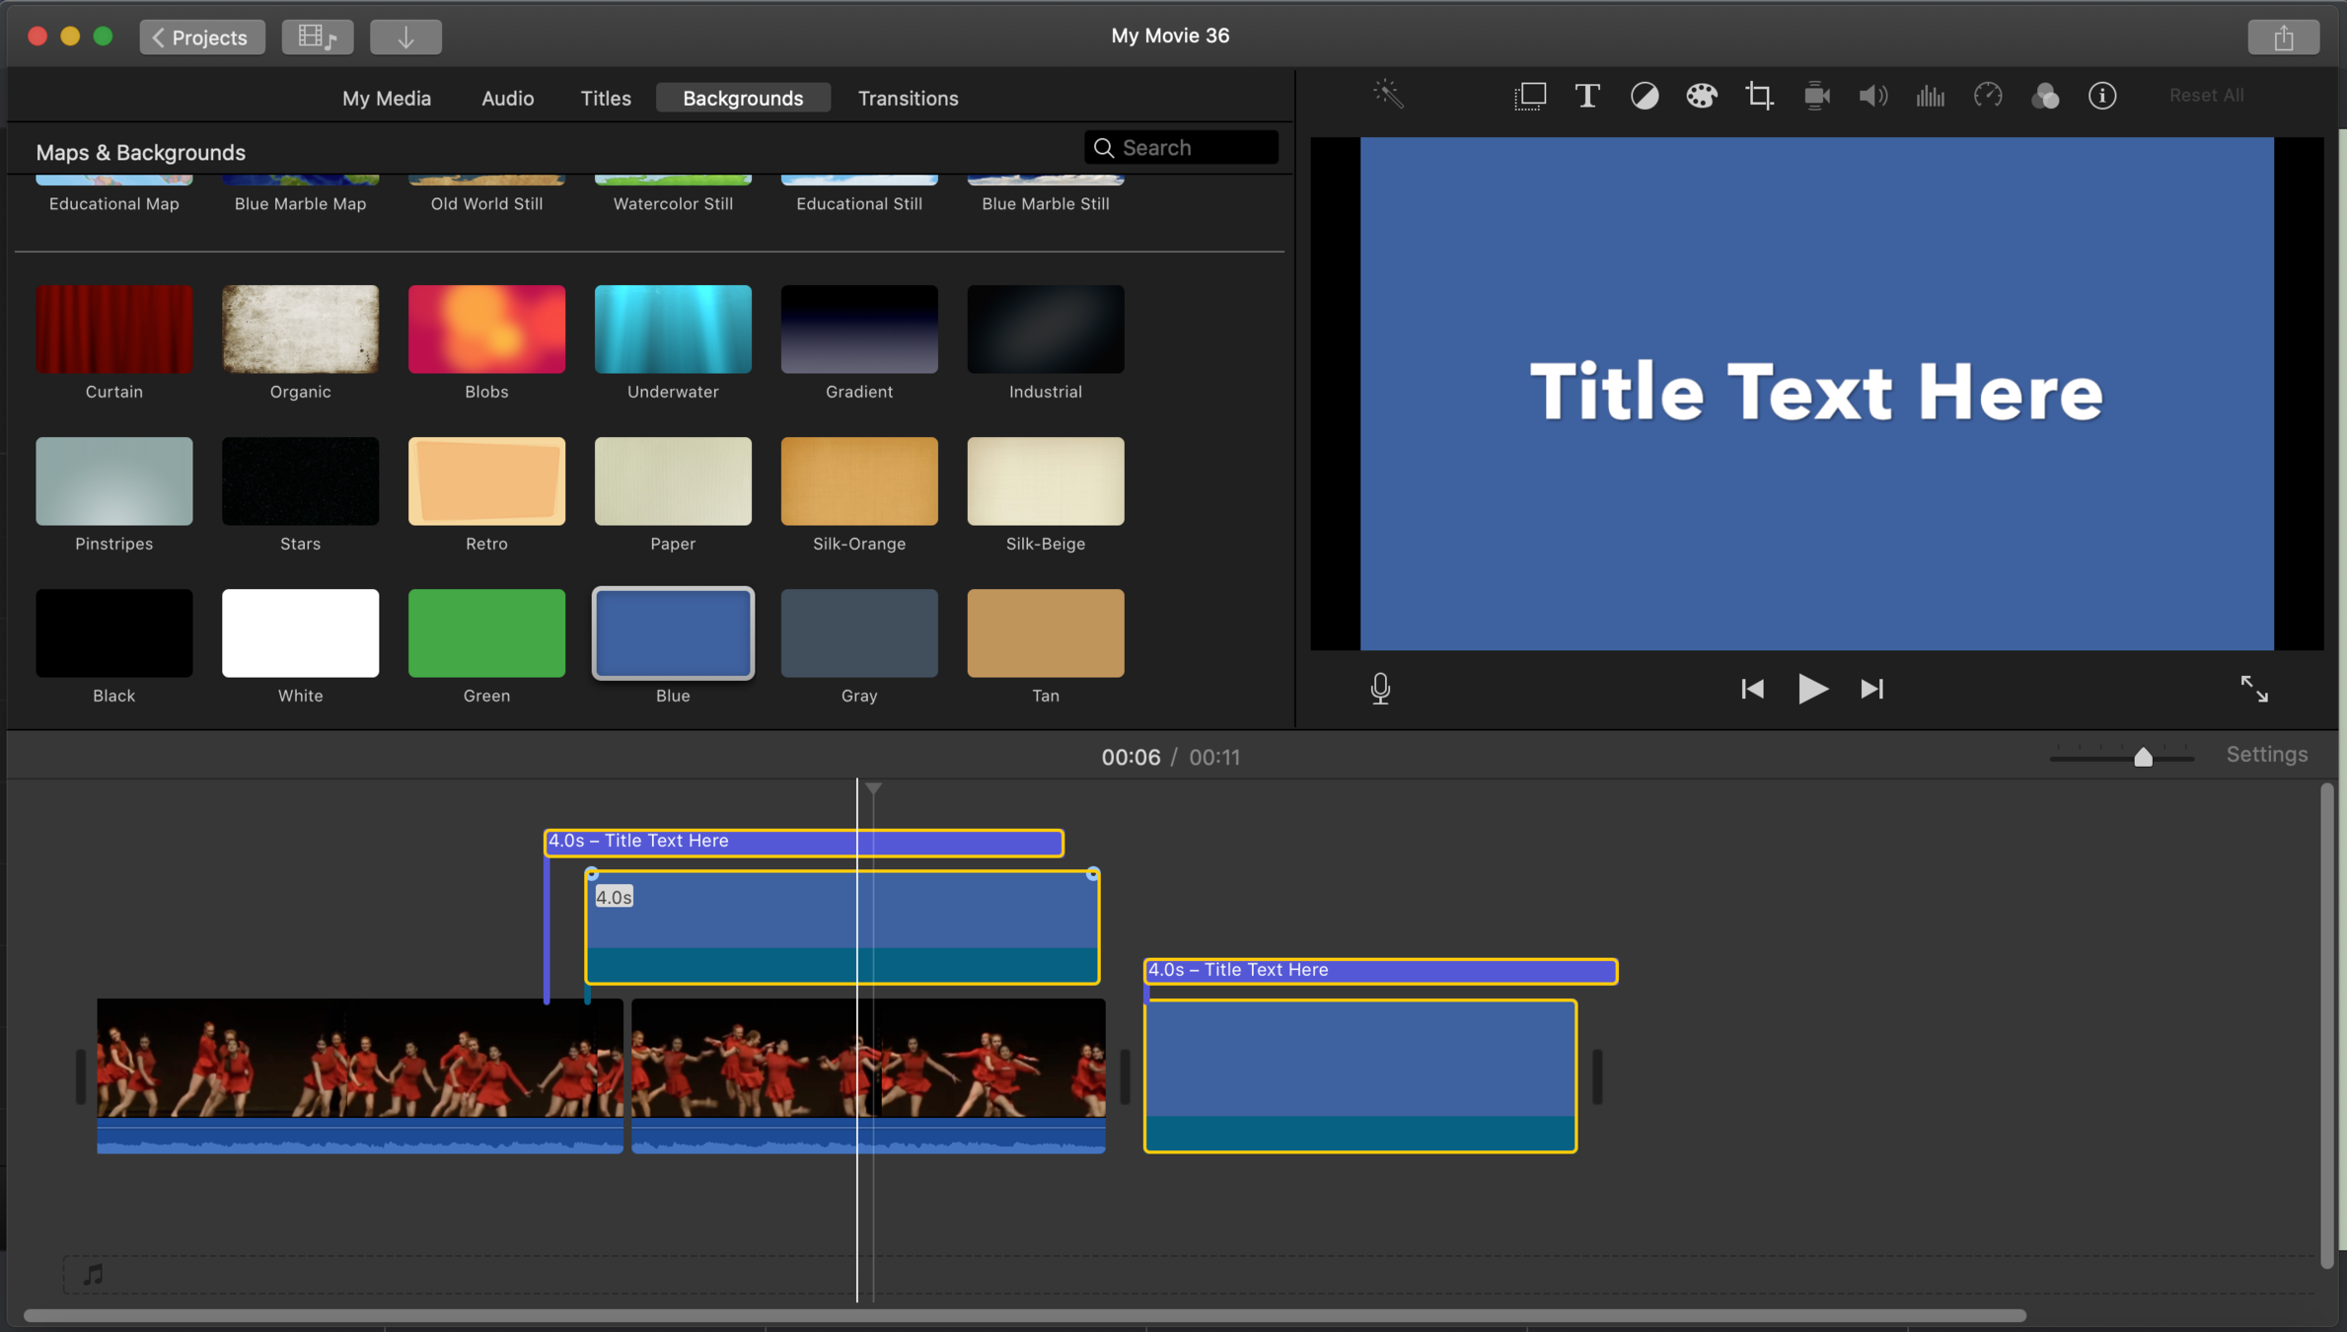The height and width of the screenshot is (1332, 2347).
Task: Switch to the Titles tab
Action: point(605,99)
